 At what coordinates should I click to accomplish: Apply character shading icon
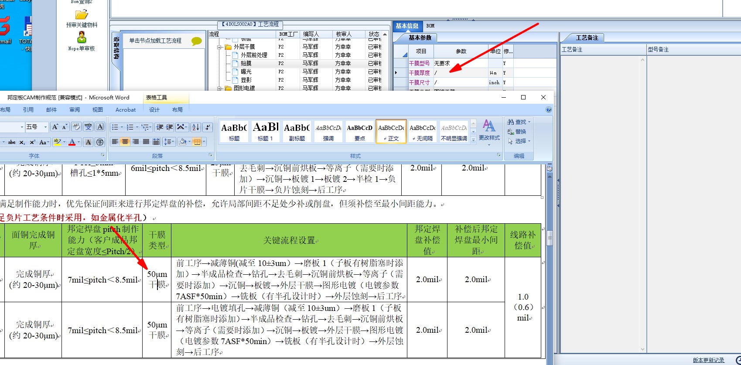(88, 142)
